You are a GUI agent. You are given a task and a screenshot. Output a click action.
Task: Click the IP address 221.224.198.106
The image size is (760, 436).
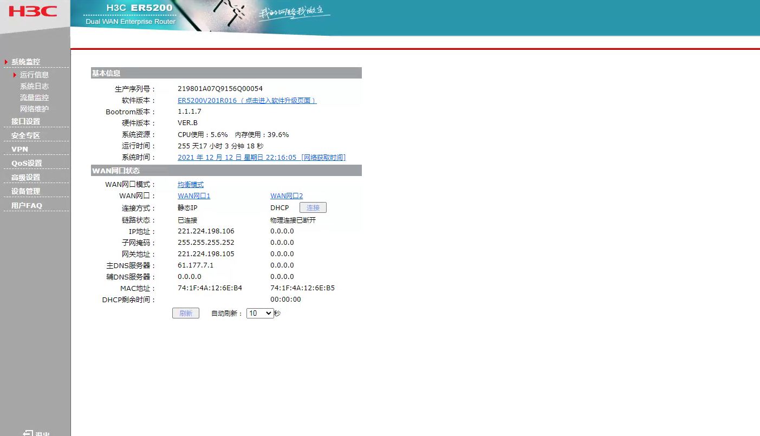[206, 231]
